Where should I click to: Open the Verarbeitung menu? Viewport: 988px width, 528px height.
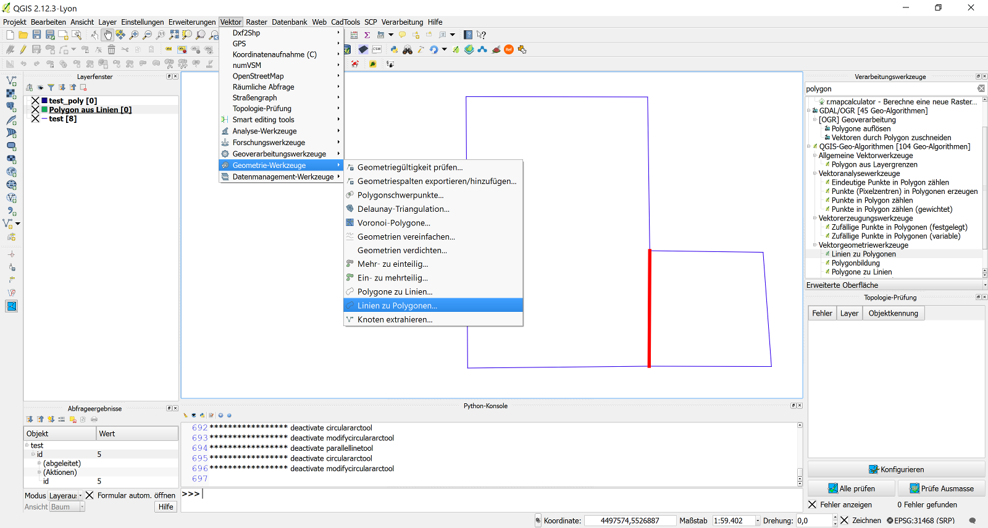coord(402,22)
